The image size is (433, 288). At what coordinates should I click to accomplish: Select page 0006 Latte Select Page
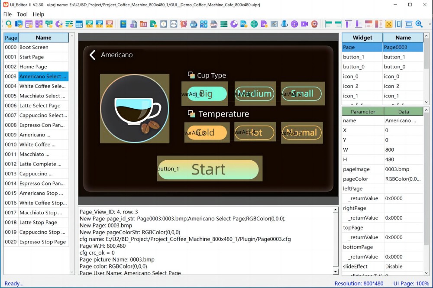pyautogui.click(x=36, y=106)
